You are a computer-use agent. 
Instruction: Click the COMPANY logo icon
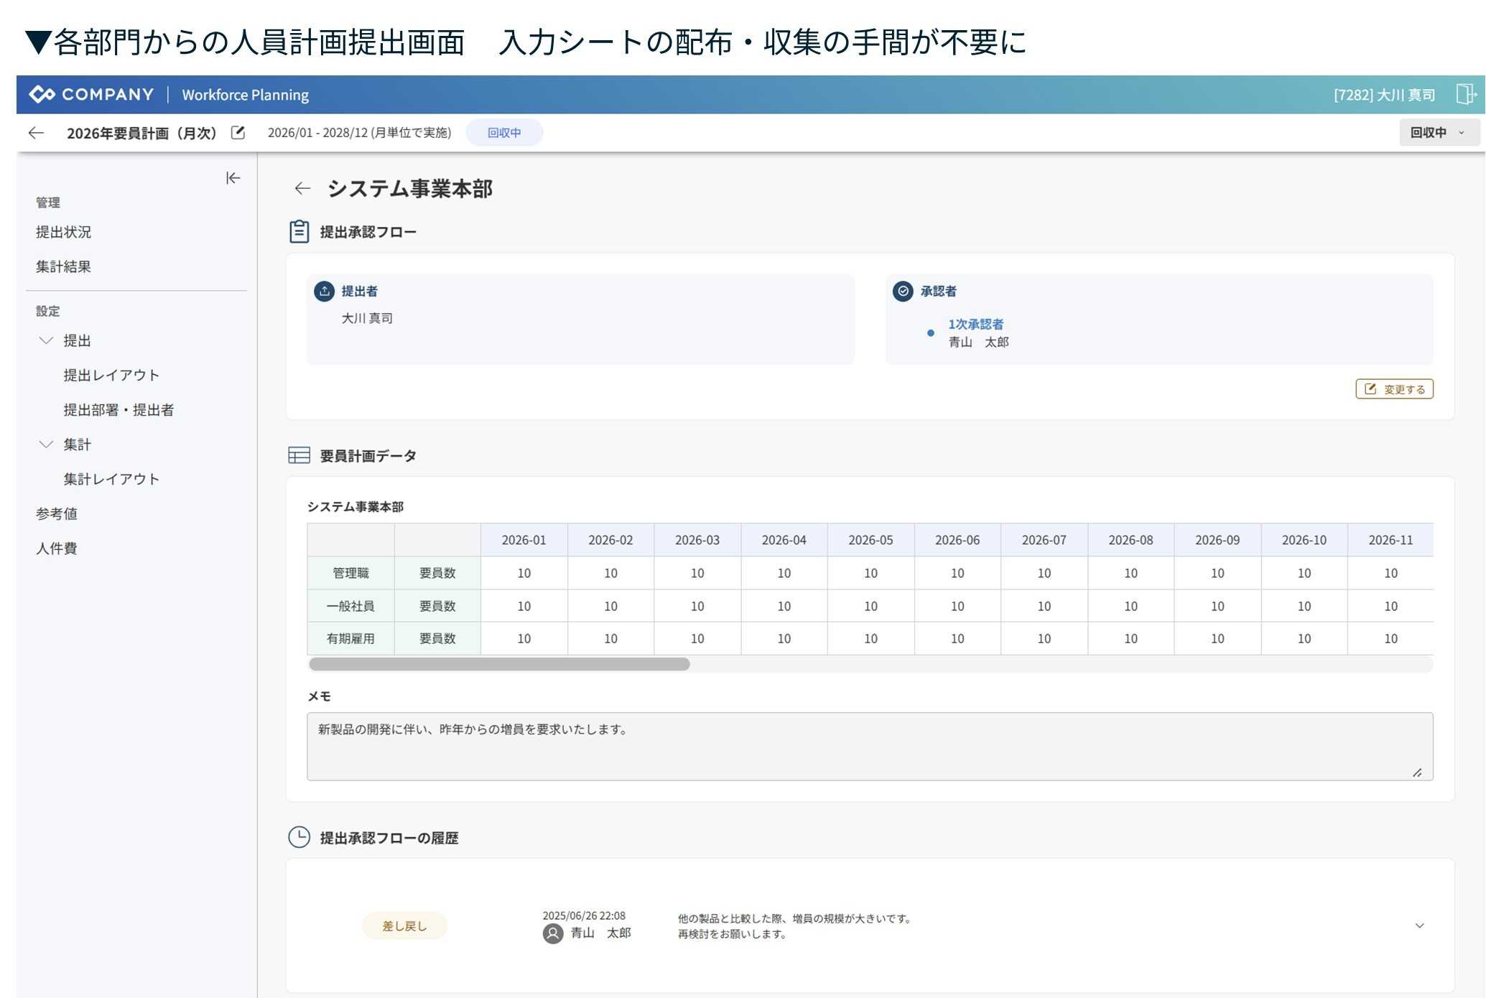[42, 94]
